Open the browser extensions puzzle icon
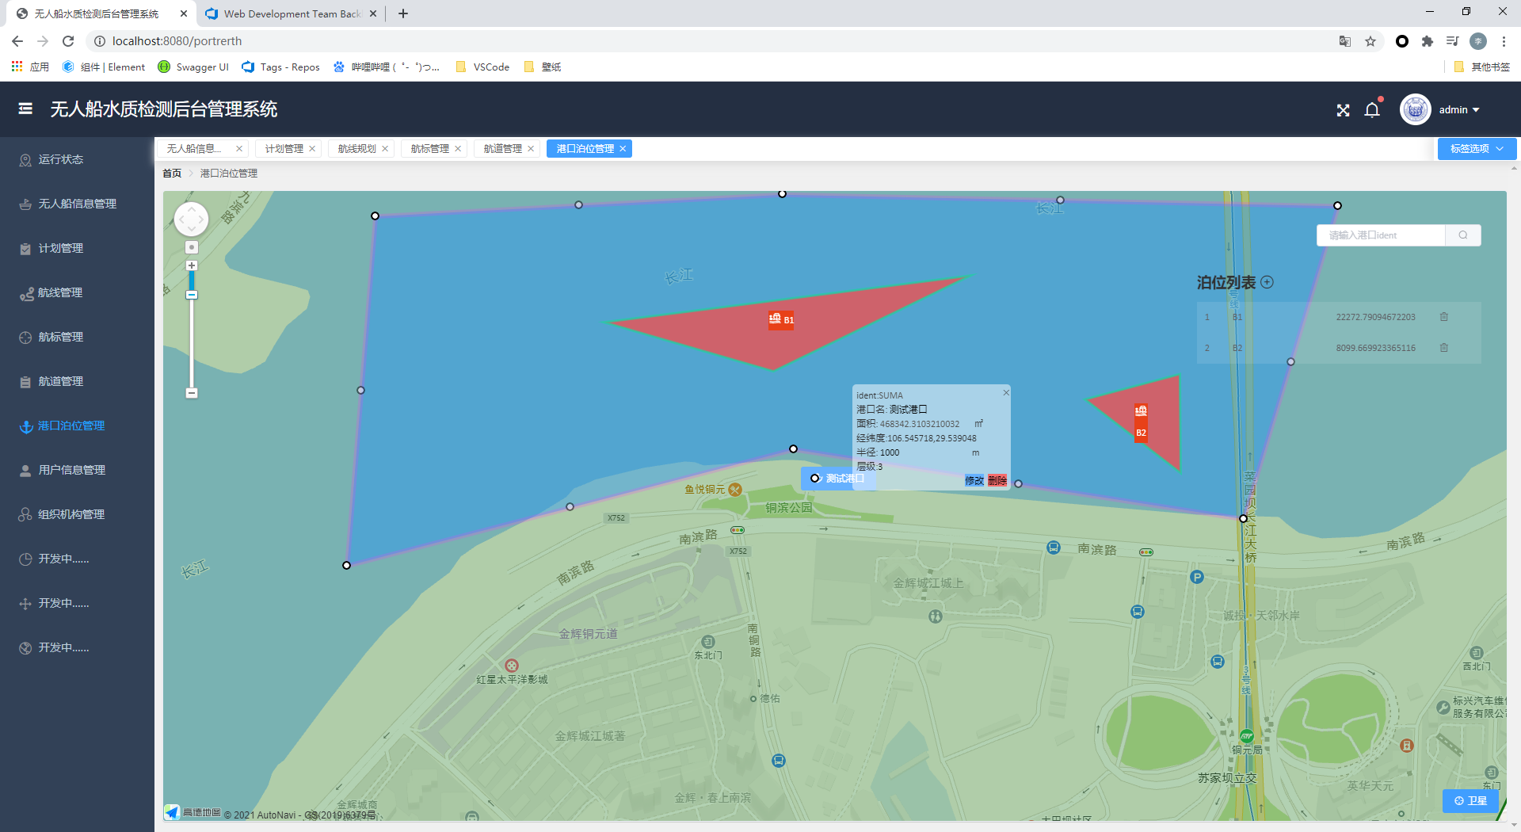This screenshot has width=1521, height=832. click(x=1427, y=41)
